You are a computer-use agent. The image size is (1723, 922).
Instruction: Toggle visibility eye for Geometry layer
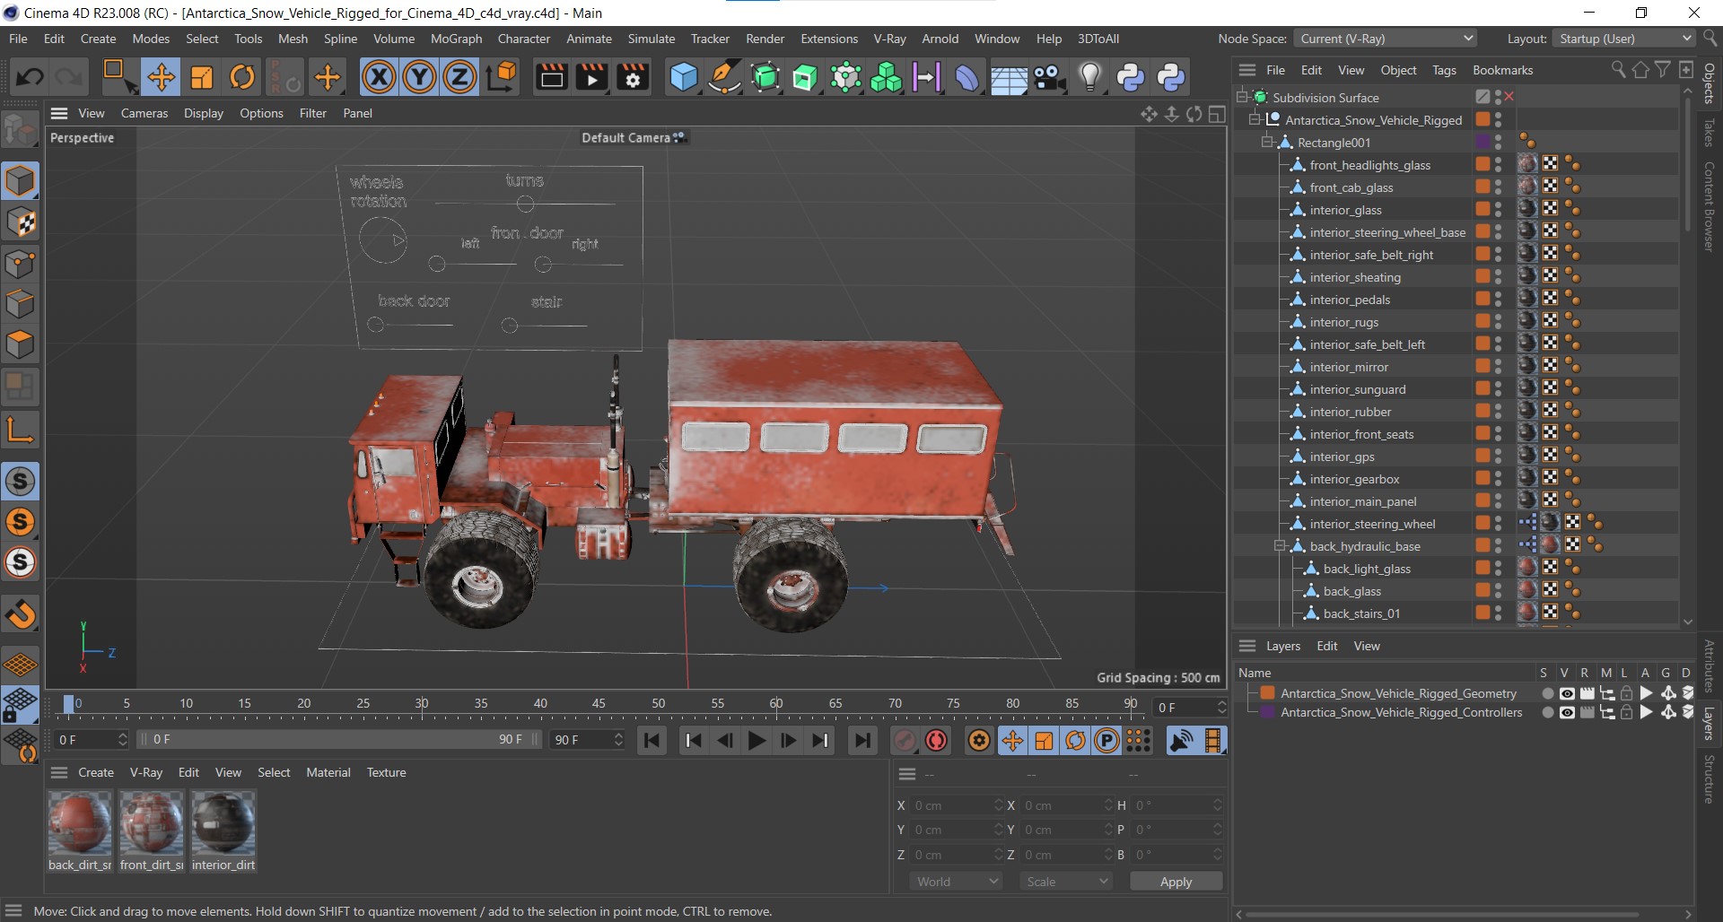pos(1567,693)
